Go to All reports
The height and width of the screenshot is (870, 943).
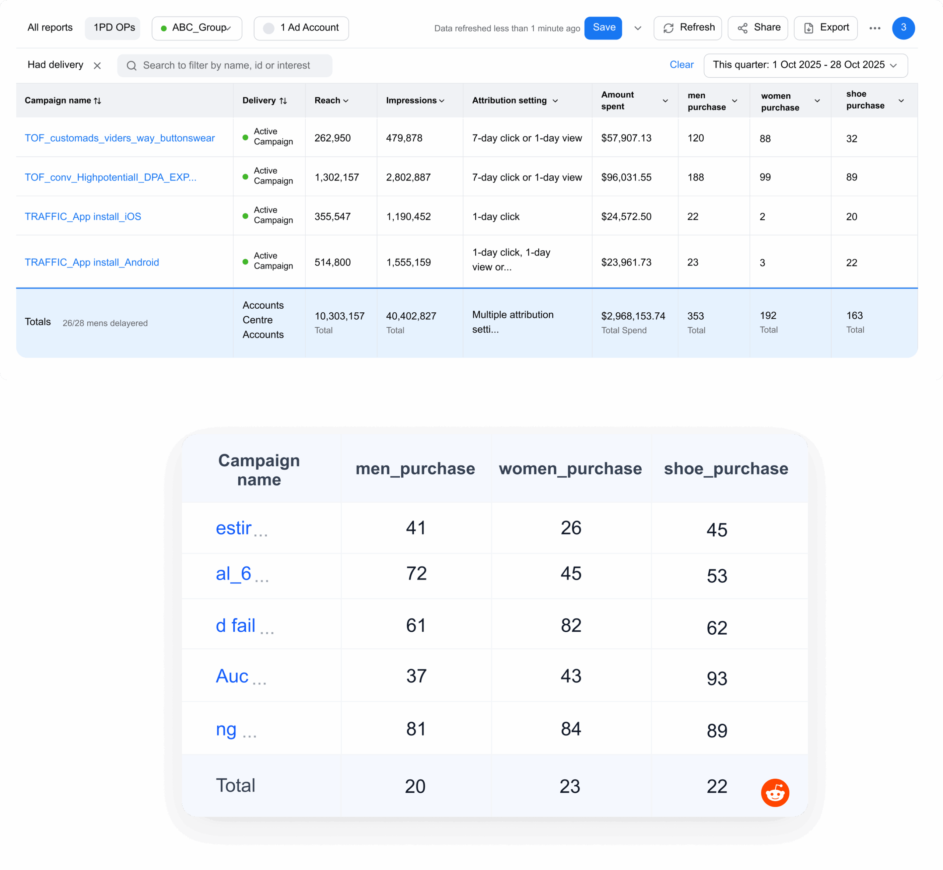50,28
